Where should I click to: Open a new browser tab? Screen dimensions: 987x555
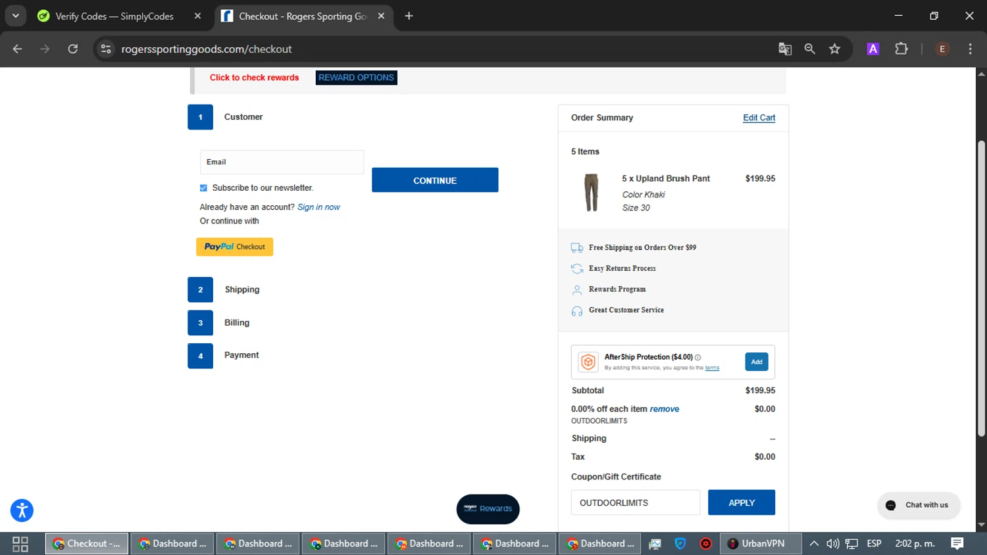pos(409,16)
